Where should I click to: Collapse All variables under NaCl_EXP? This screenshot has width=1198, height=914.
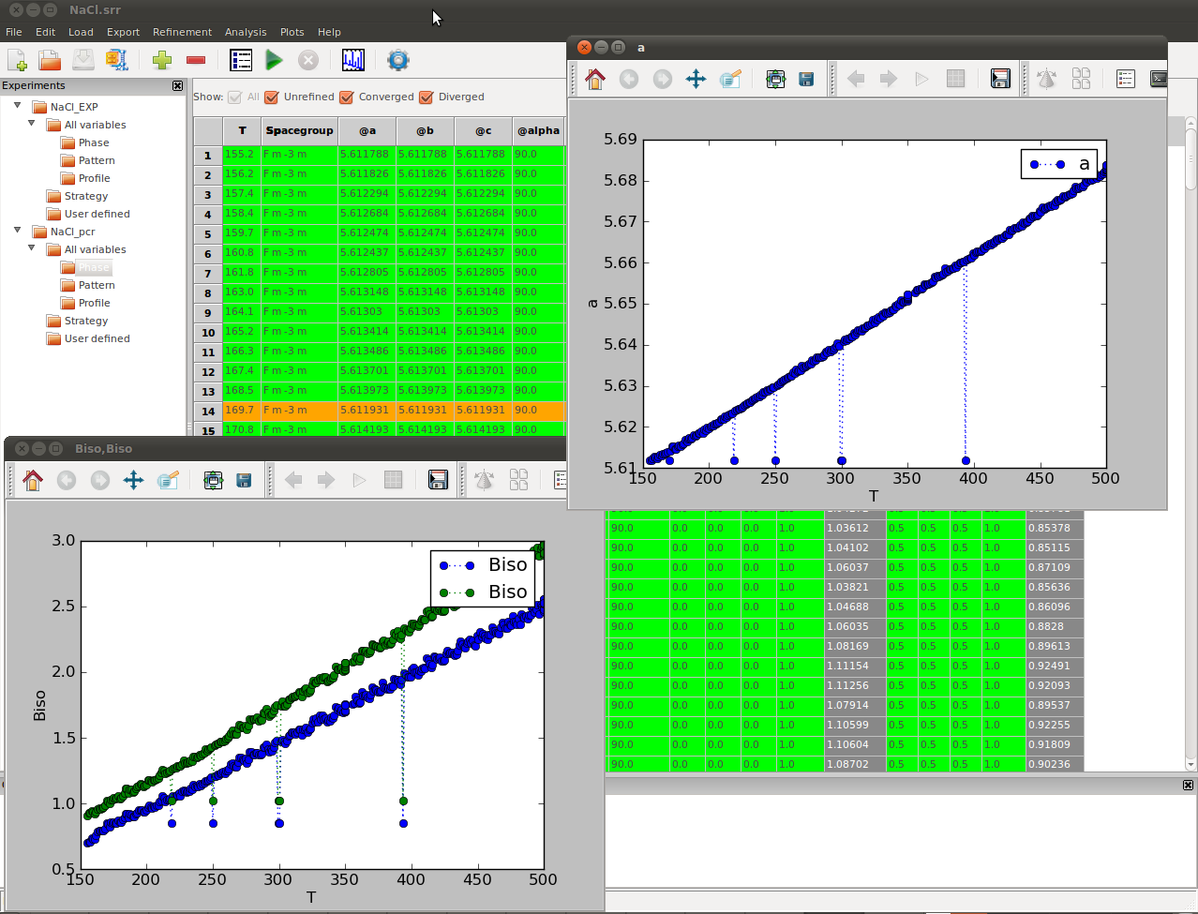32,124
